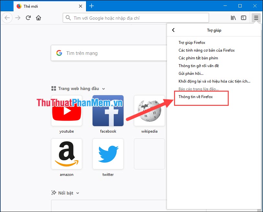Open the Firefox hamburger menu
Image resolution: width=263 pixels, height=212 pixels.
[256, 18]
